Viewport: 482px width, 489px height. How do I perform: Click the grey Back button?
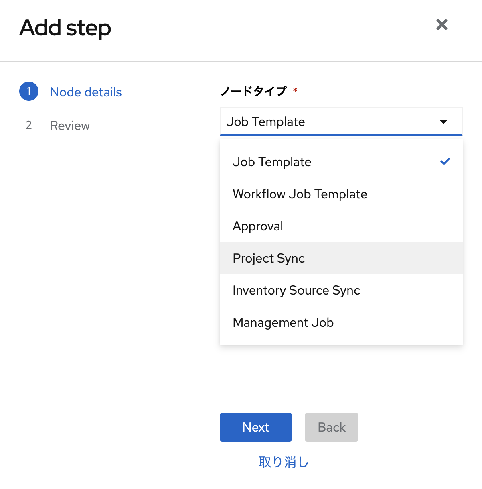(x=332, y=427)
